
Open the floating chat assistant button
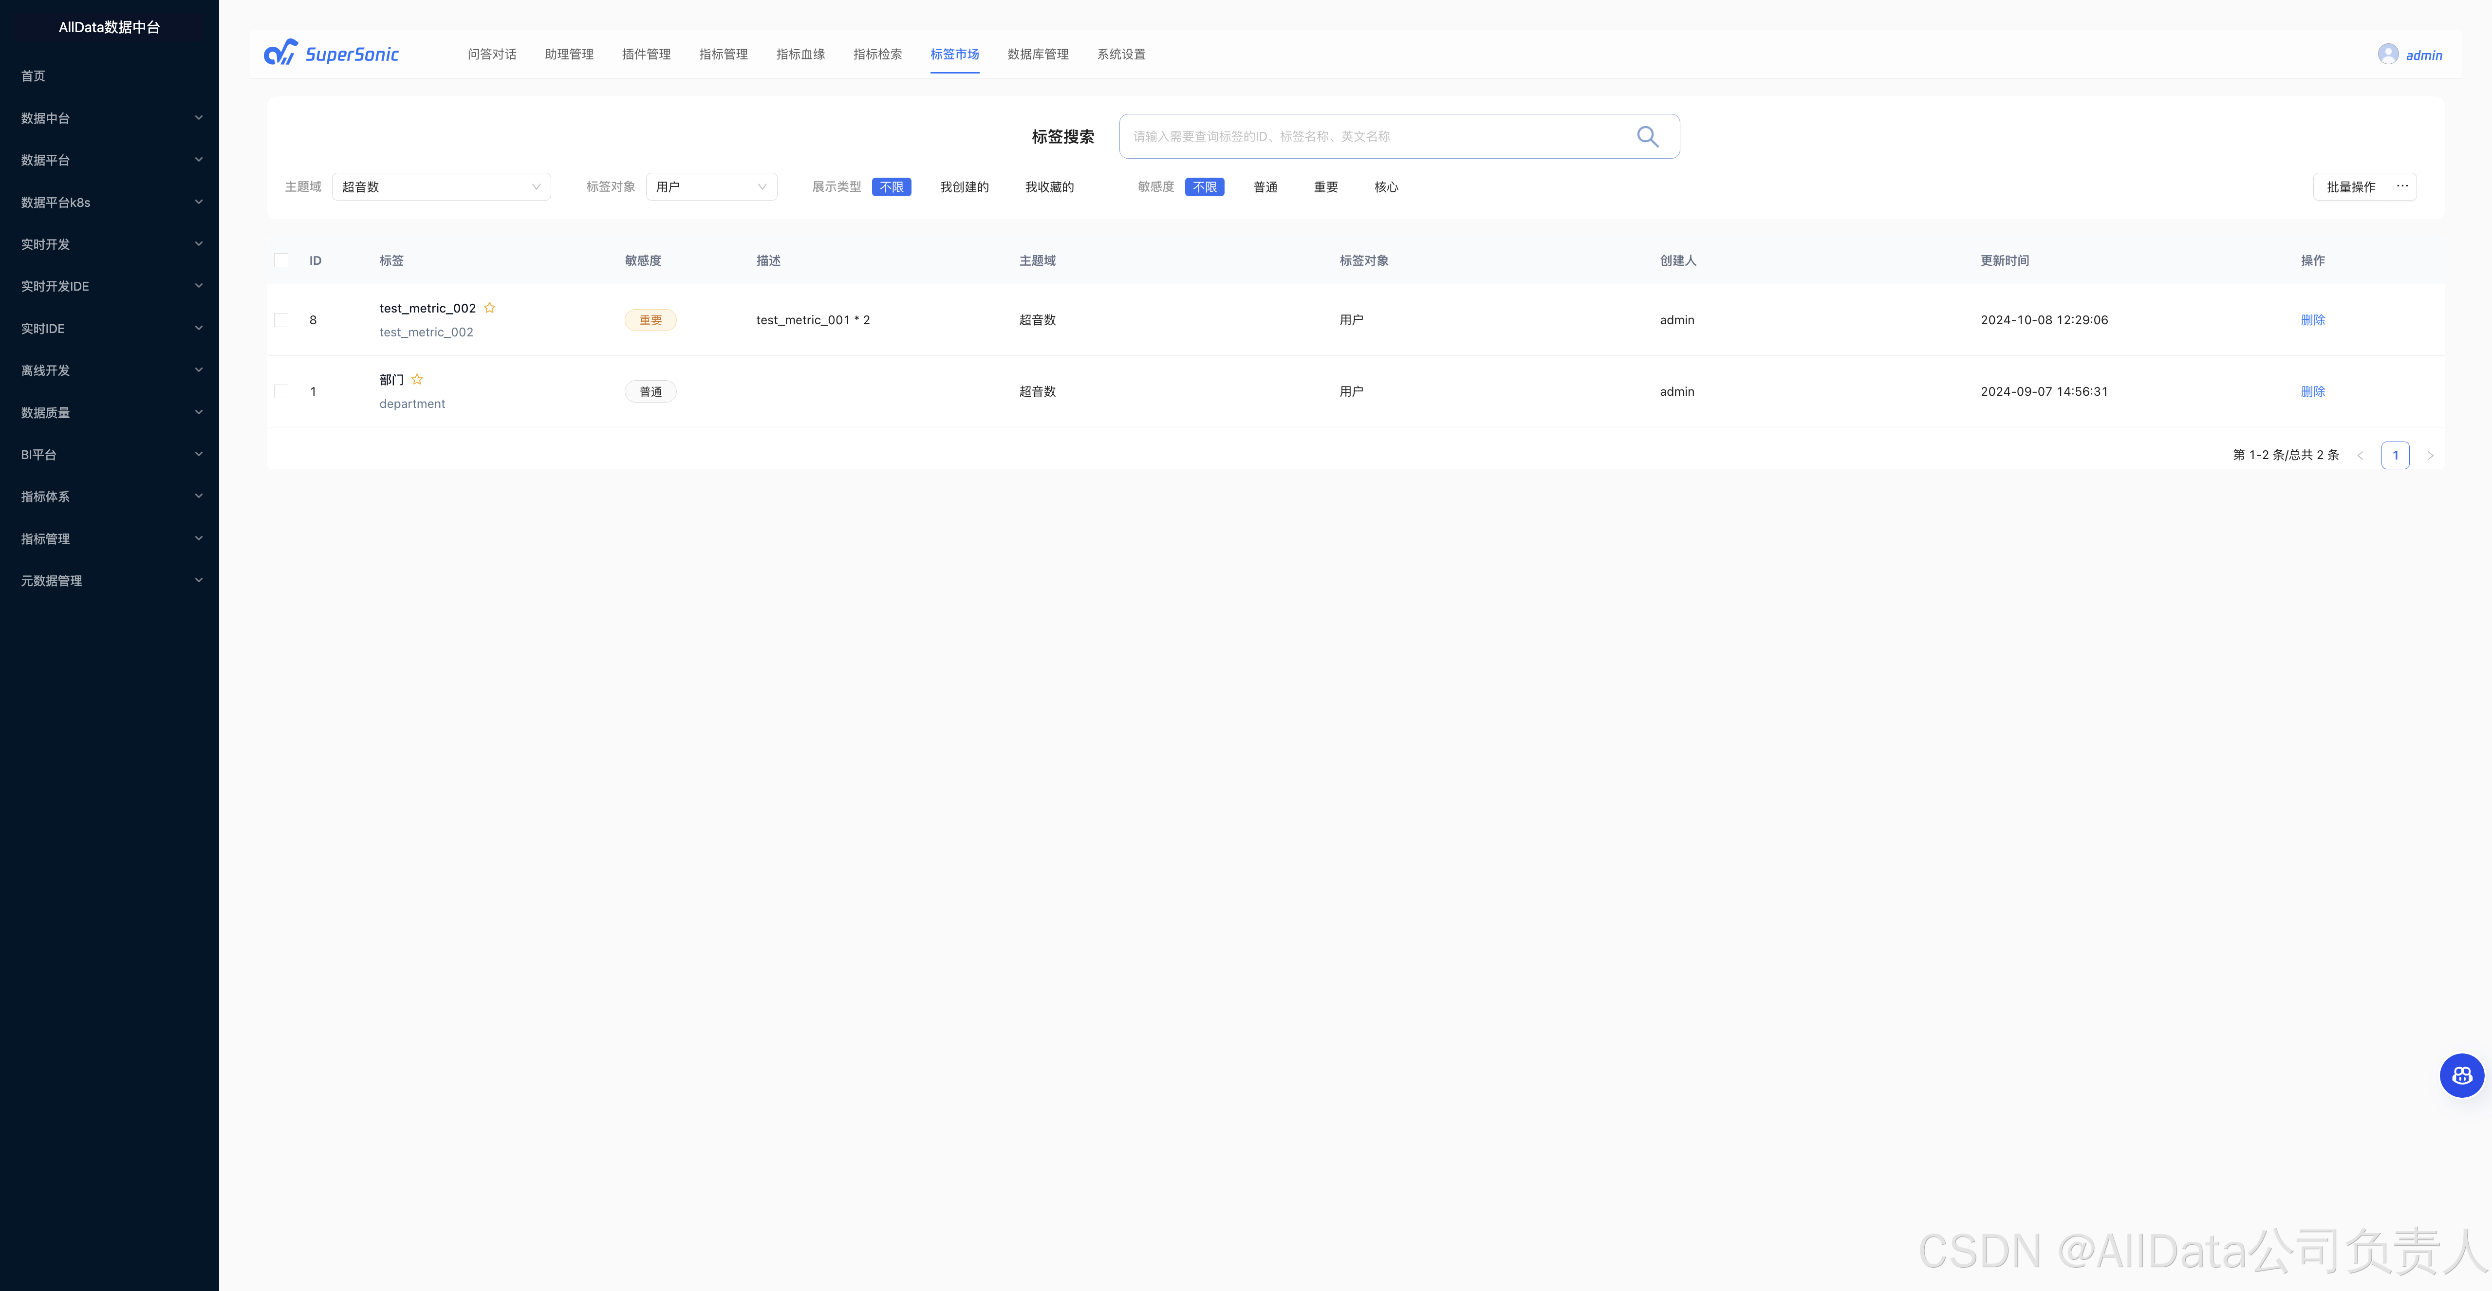2461,1074
